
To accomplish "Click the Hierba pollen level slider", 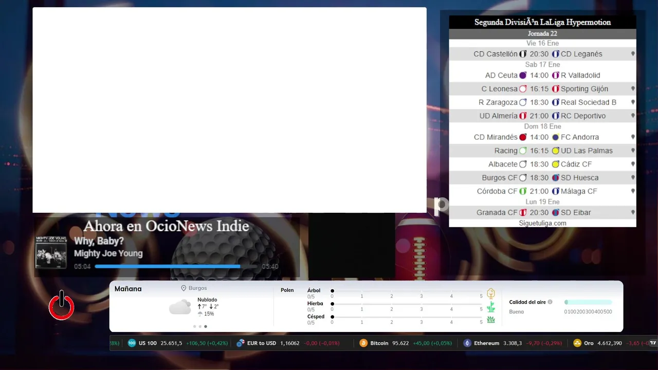I will tap(407, 304).
